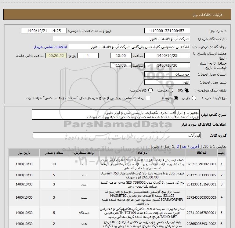Click the اطلاعات کالاهای مورد نیاز heading
The image size is (235, 228).
point(204,125)
